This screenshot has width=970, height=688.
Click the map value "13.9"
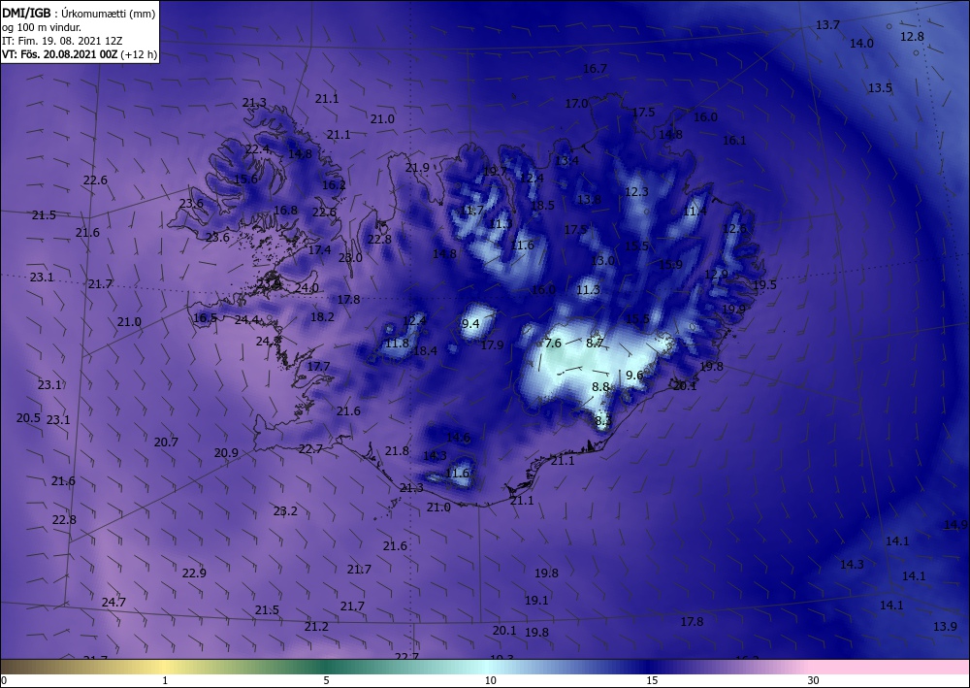click(x=945, y=627)
